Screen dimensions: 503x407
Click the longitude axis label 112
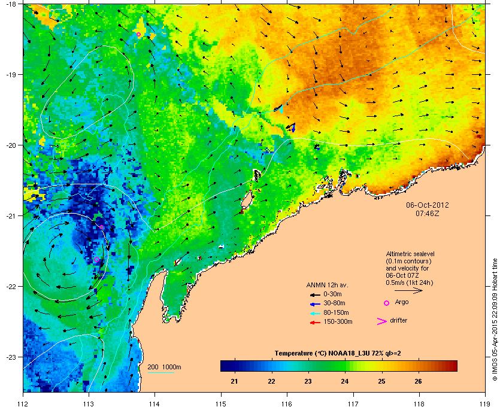[23, 403]
